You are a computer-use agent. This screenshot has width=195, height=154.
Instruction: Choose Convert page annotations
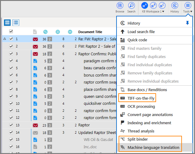click(x=155, y=115)
